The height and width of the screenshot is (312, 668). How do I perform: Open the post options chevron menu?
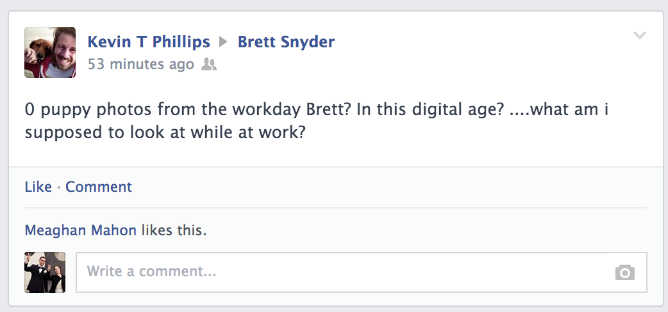(x=639, y=35)
